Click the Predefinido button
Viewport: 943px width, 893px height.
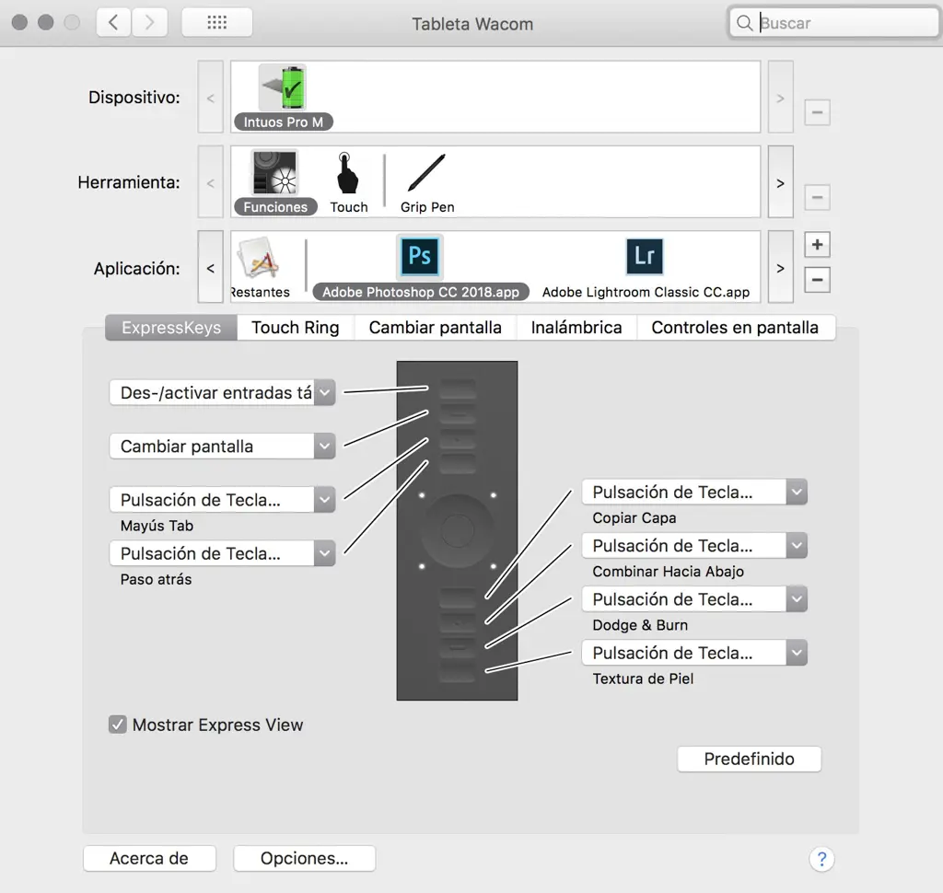(x=749, y=759)
